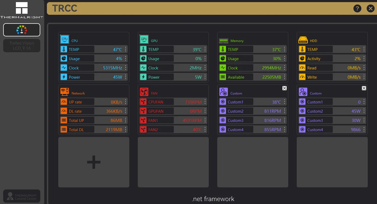
Task: Show options for the Network DL rate row
Action: coord(126,111)
